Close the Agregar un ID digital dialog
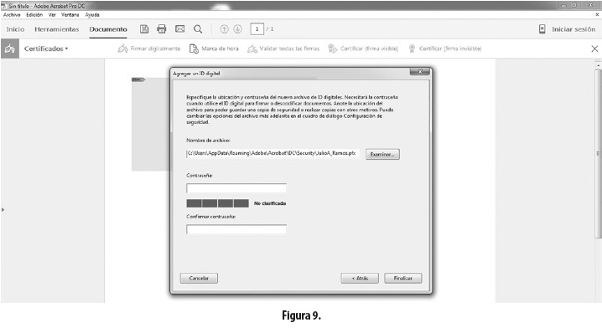This screenshot has width=602, height=333. pos(419,72)
